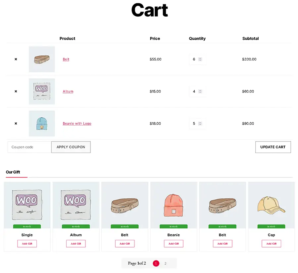The width and height of the screenshot is (298, 273).
Task: Click the Belt quantity stepper arrows
Action: tap(200, 59)
